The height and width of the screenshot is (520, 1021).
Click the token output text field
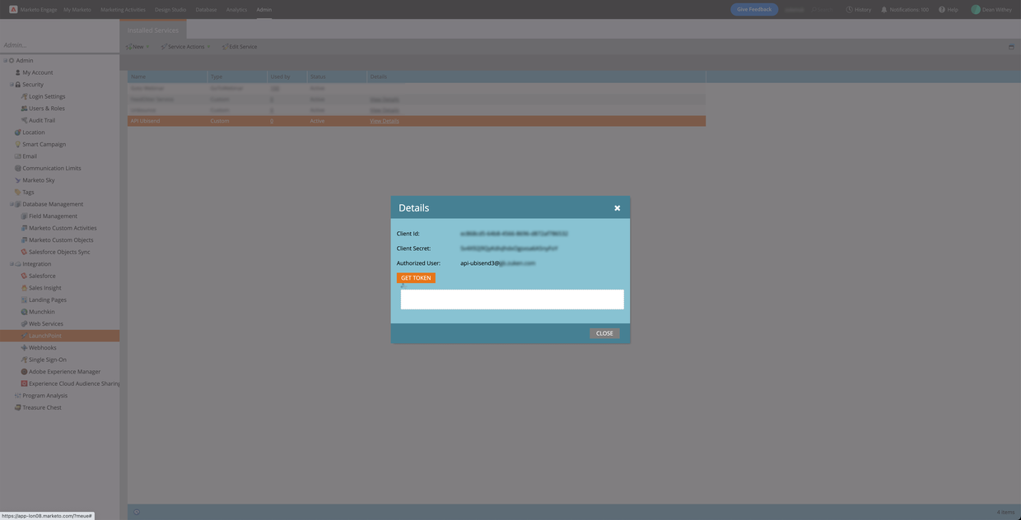click(512, 299)
